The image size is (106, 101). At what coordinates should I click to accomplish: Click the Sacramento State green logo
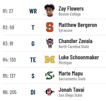tap(50, 76)
